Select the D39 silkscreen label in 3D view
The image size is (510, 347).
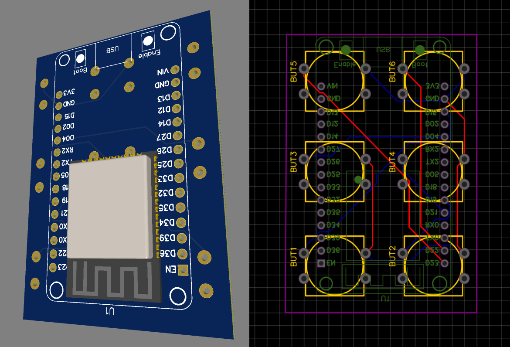(167, 238)
